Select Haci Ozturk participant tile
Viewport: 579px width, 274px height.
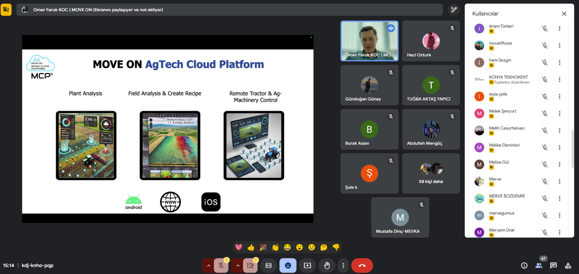[431, 41]
